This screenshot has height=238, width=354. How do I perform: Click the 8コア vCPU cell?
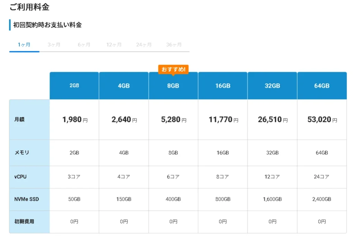click(223, 177)
